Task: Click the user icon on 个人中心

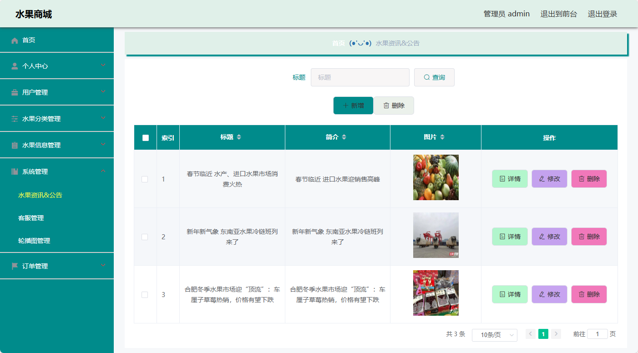Action: point(14,66)
